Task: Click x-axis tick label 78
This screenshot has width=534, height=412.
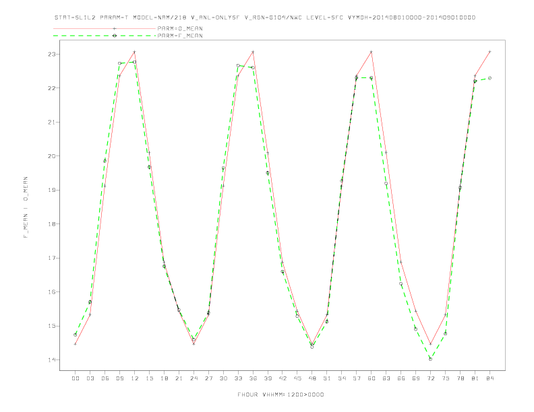Action: 460,378
